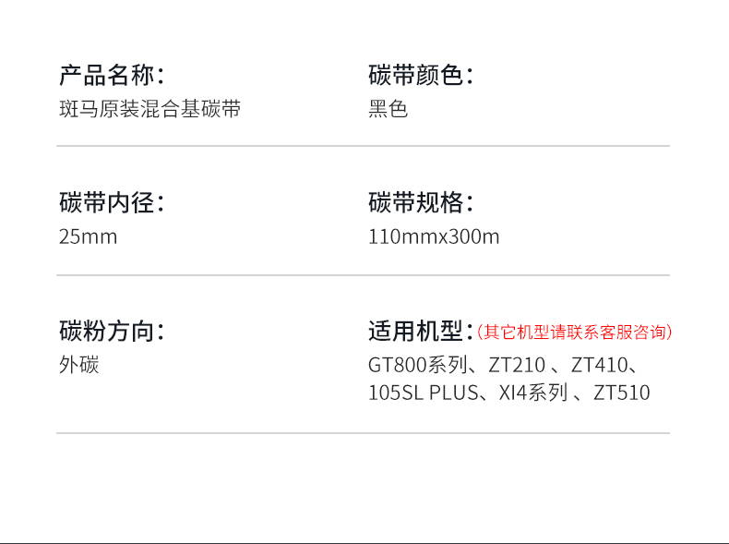Select the 105SL PLUS model text
The image size is (729, 544).
[424, 393]
